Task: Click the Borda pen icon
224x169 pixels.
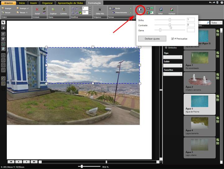Action: pyautogui.click(x=114, y=8)
